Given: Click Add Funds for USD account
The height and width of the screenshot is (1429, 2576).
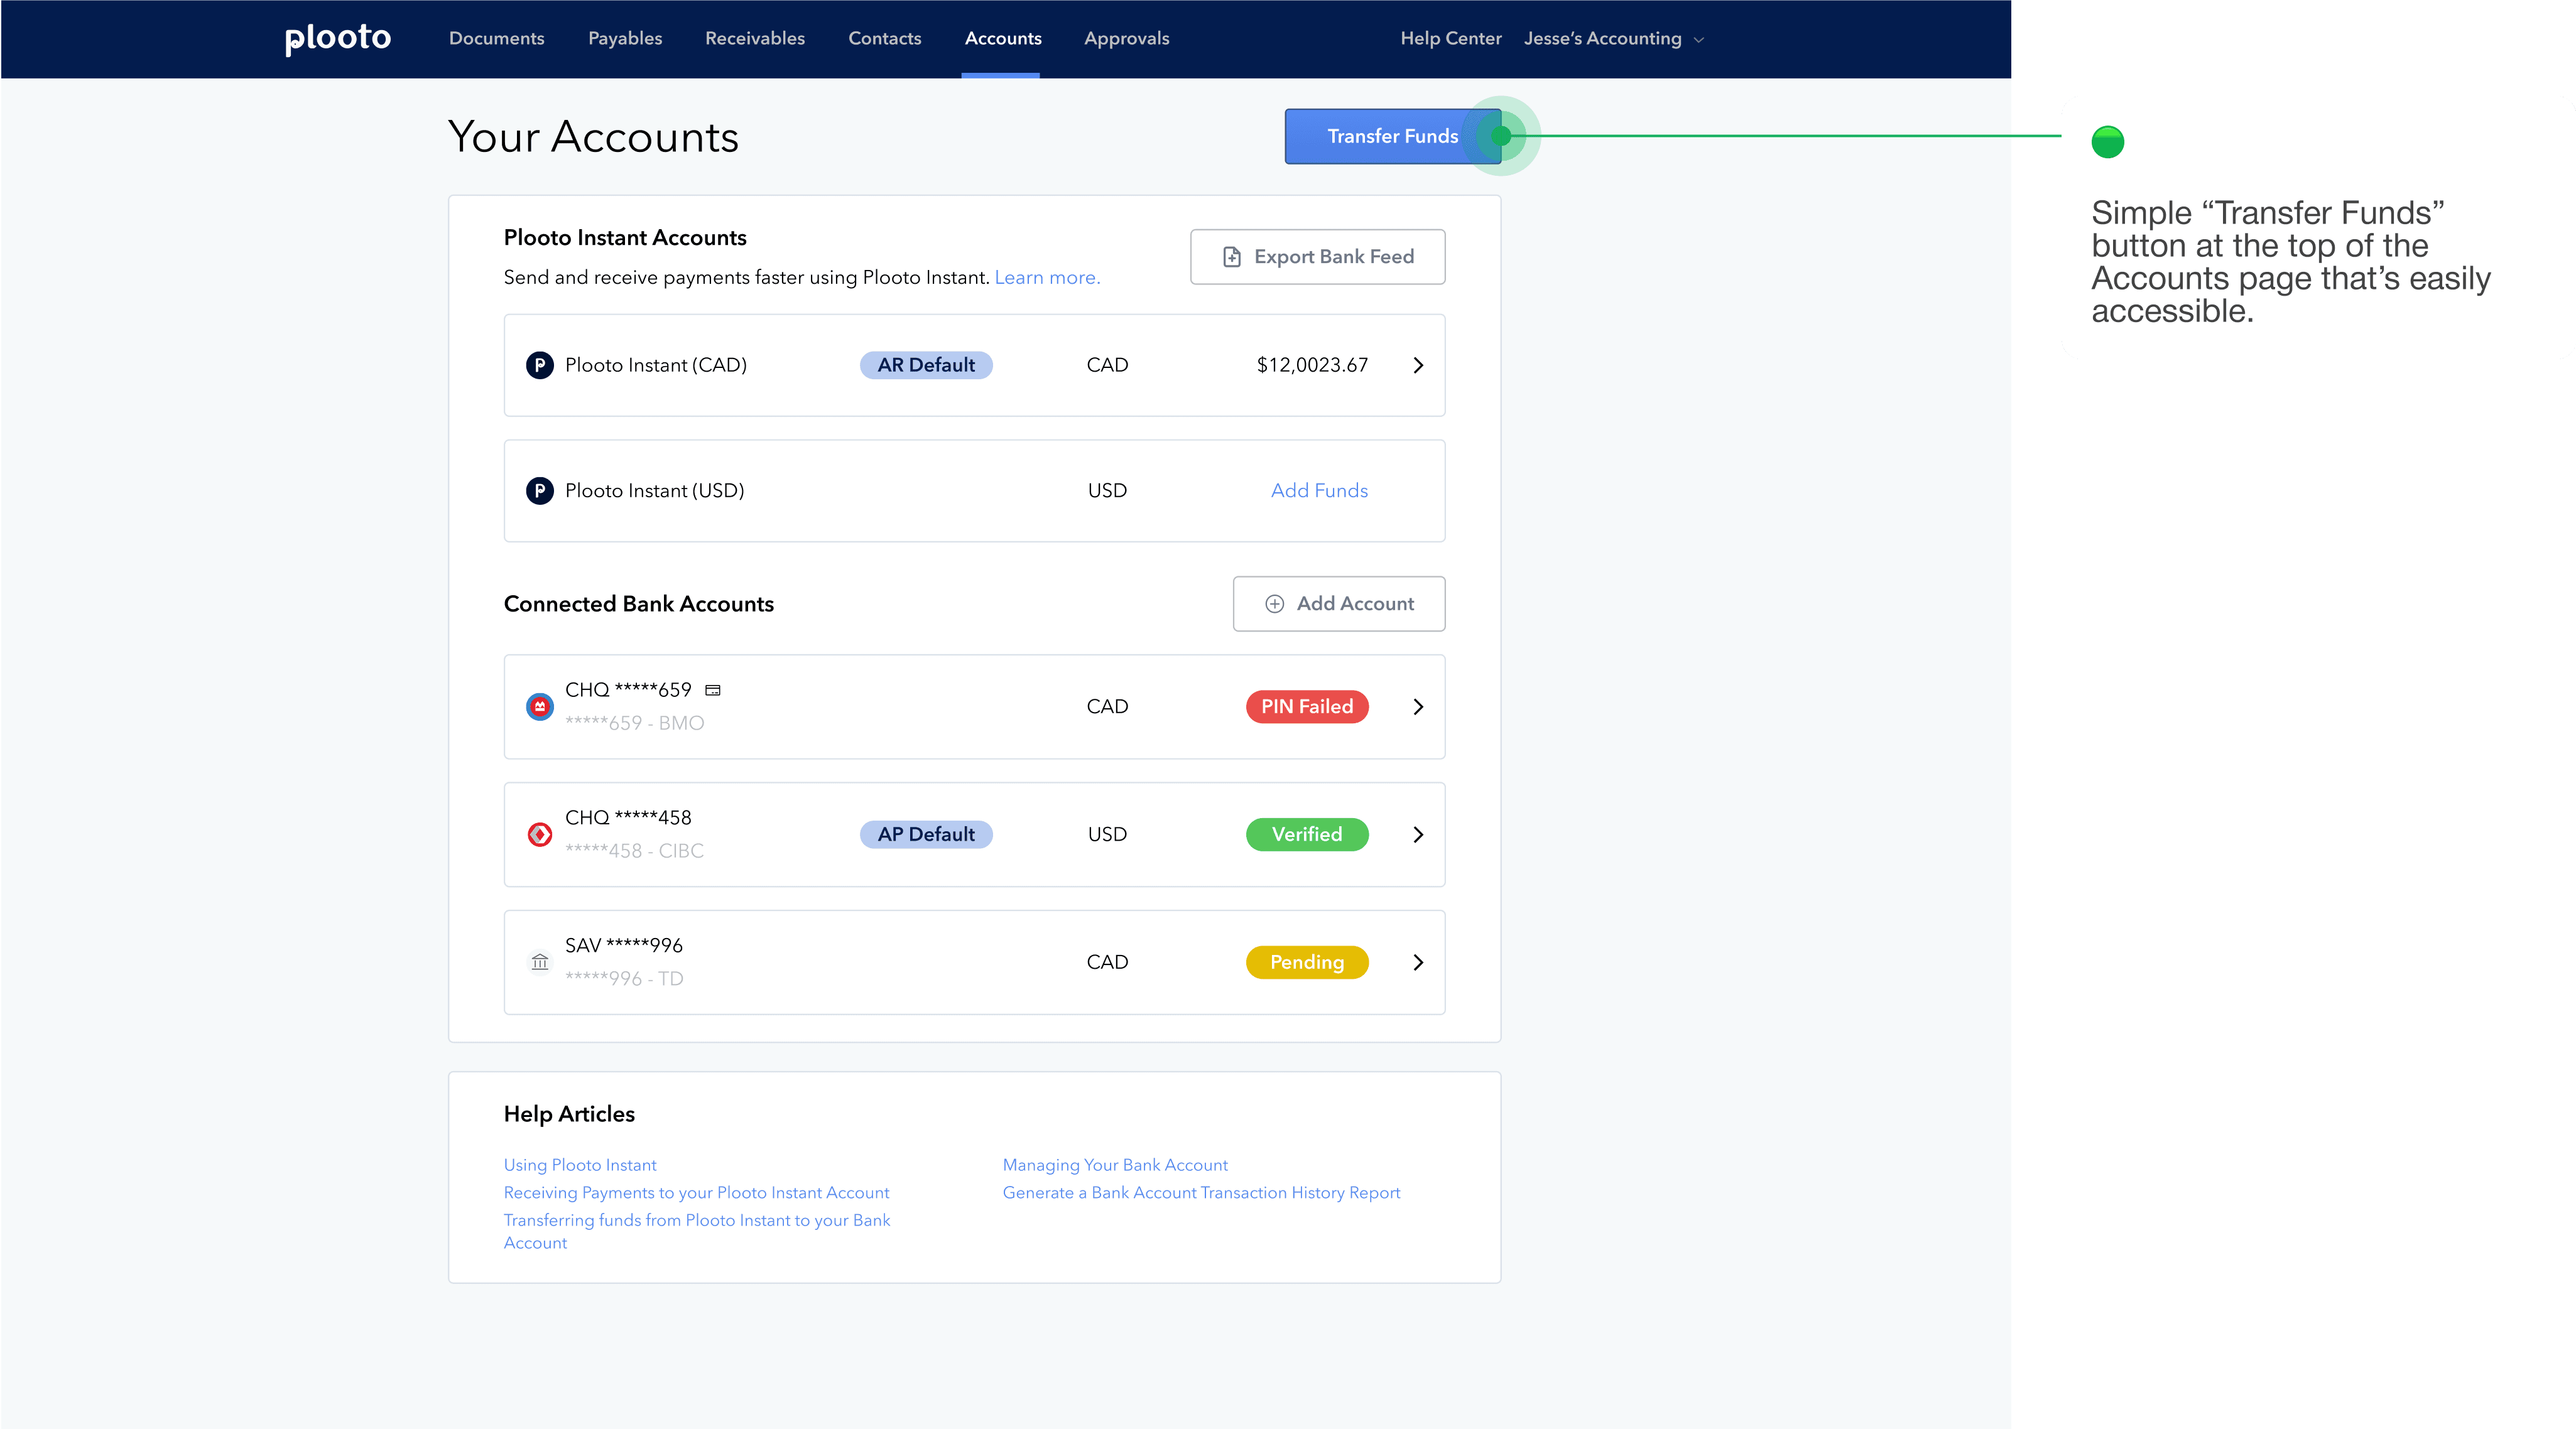Looking at the screenshot, I should pyautogui.click(x=1318, y=490).
